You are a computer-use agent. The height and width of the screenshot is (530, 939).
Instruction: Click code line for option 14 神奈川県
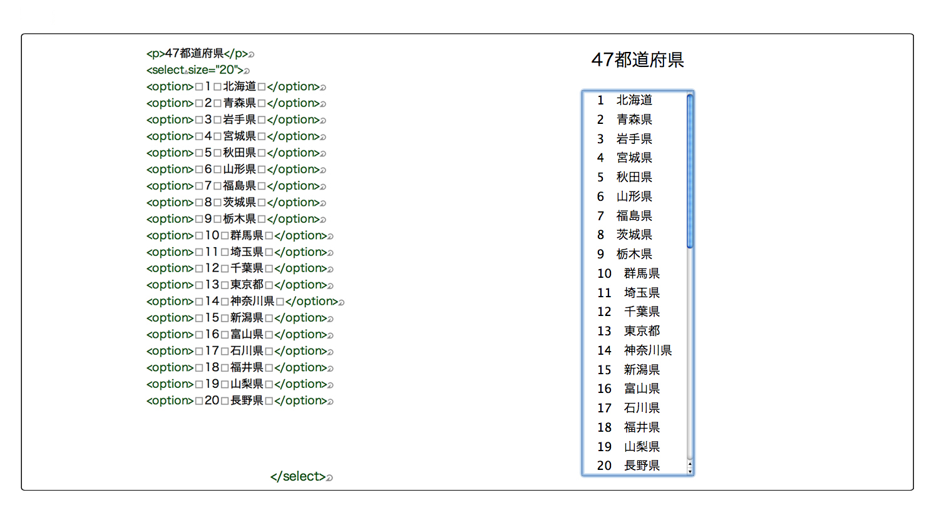245,302
